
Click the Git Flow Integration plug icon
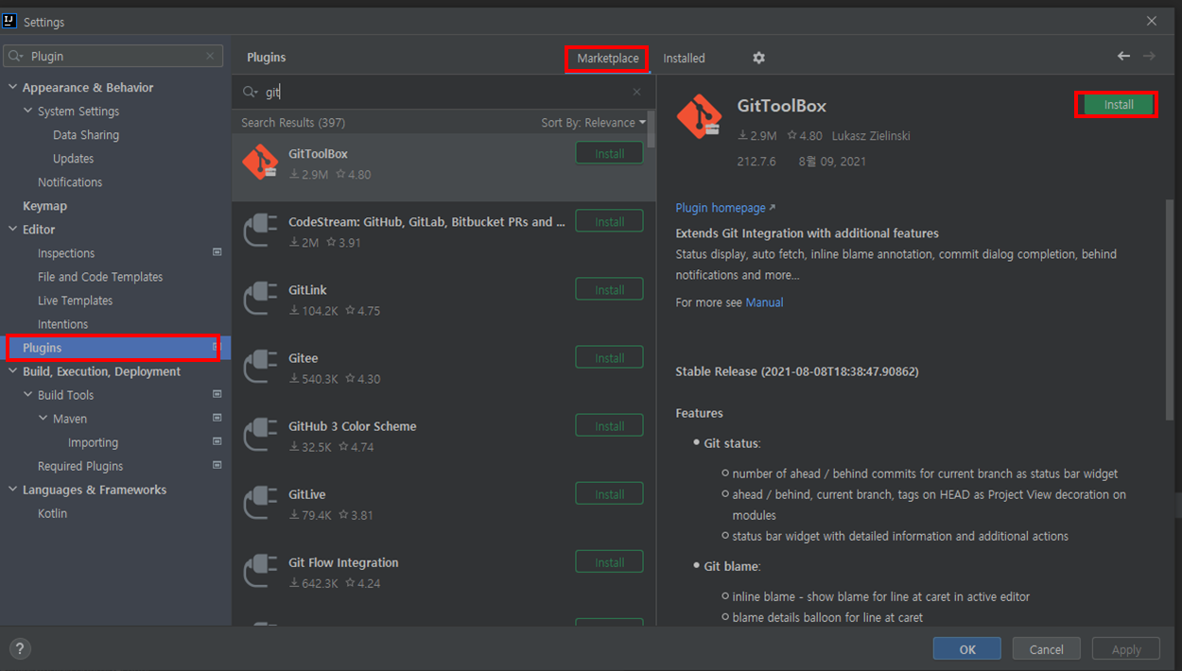click(x=260, y=571)
